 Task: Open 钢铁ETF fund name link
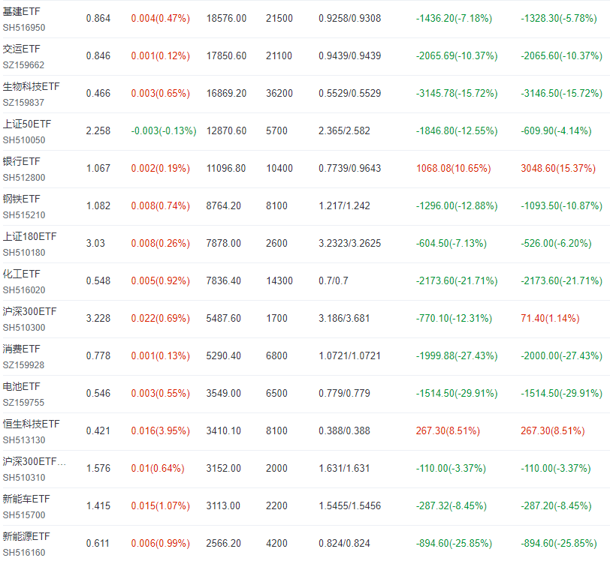click(21, 199)
